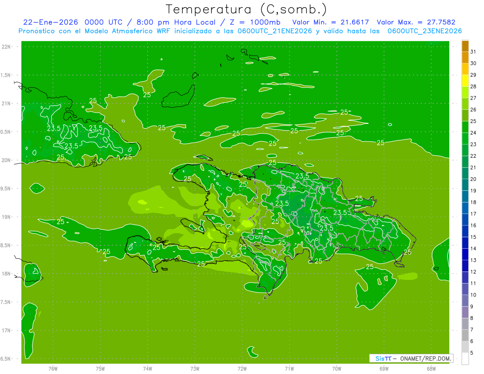Screen dimensions: 484x374
Task: Click the '68W' longitude axis label
Action: pyautogui.click(x=431, y=368)
